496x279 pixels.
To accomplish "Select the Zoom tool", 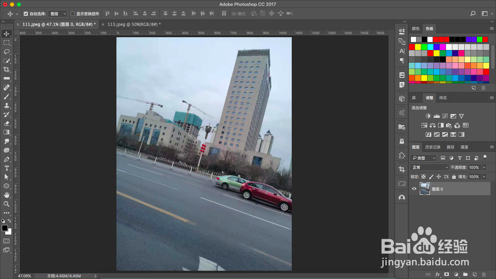I will 7,204.
